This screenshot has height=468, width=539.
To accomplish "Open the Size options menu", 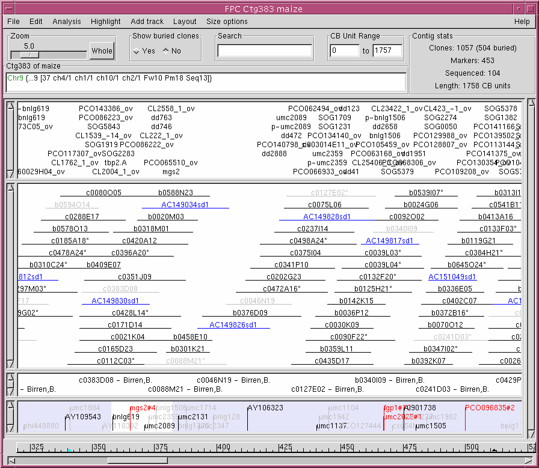I will click(227, 22).
